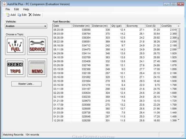
Task: Select the 05.16.09 fuel record
Action: point(115,46)
